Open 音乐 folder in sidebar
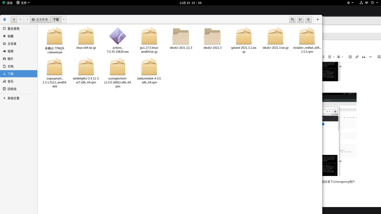381x214 pixels. [19, 81]
